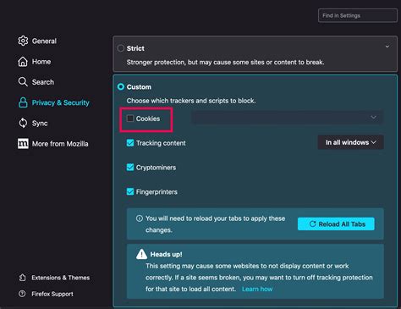Screen dimensions: 401x309
Task: Click the Extensions & Themes puzzle icon
Action: [x=22, y=278]
